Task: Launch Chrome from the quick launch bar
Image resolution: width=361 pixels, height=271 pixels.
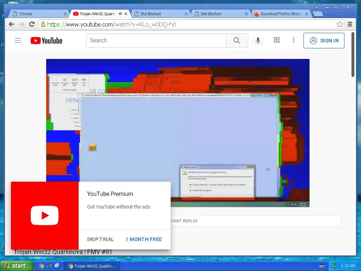Action: click(x=41, y=266)
